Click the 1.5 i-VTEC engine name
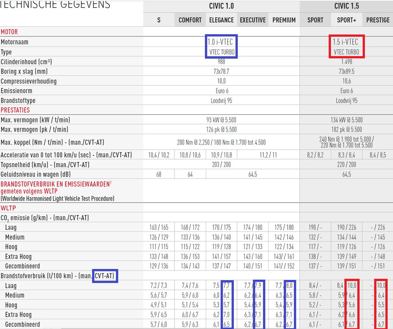This screenshot has width=393, height=329. click(345, 42)
